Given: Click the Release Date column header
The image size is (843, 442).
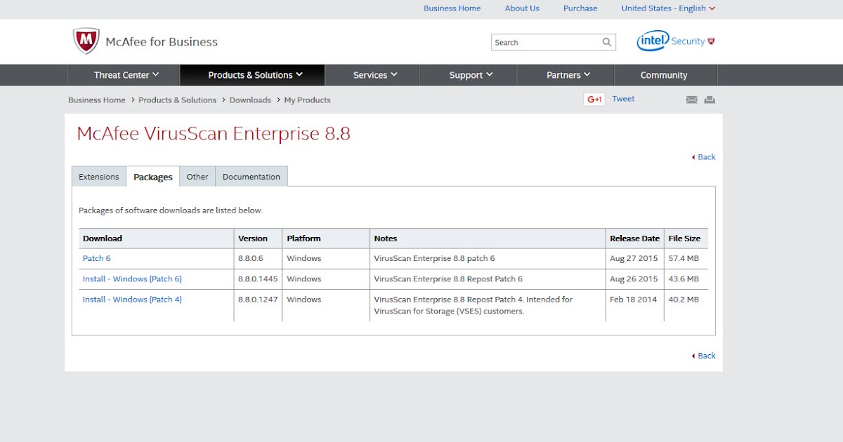Looking at the screenshot, I should [x=635, y=239].
